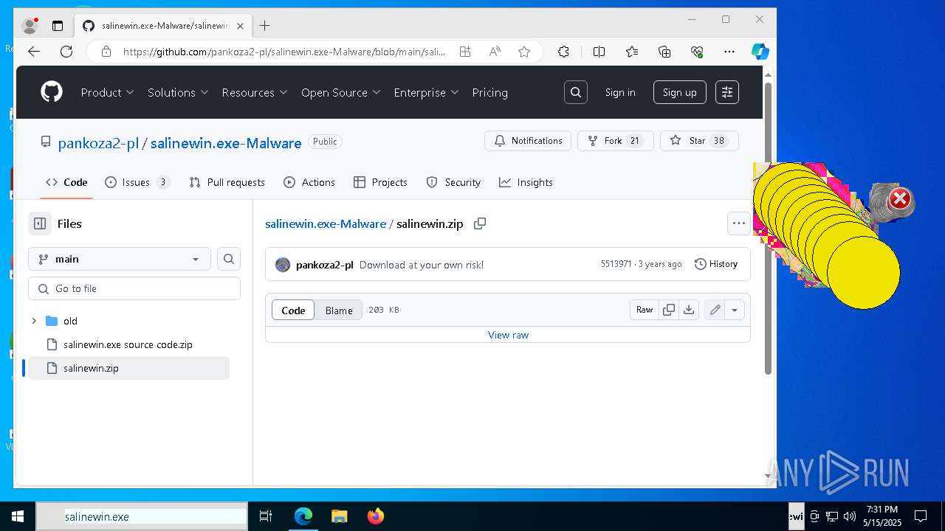Viewport: 945px width, 531px height.
Task: Open the Pricing link
Action: (x=490, y=92)
